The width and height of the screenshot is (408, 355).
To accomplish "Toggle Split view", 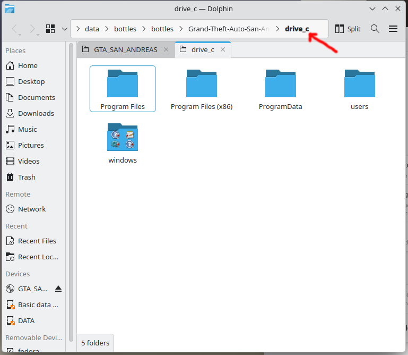I will pyautogui.click(x=348, y=29).
